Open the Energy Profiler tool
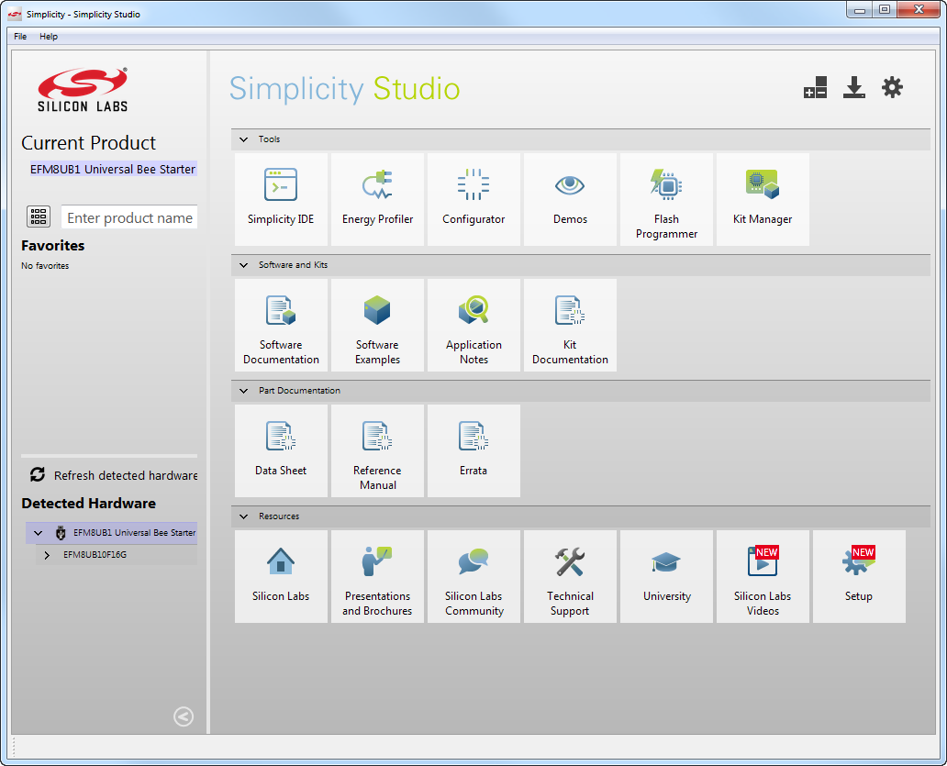Image resolution: width=947 pixels, height=766 pixels. (x=377, y=198)
